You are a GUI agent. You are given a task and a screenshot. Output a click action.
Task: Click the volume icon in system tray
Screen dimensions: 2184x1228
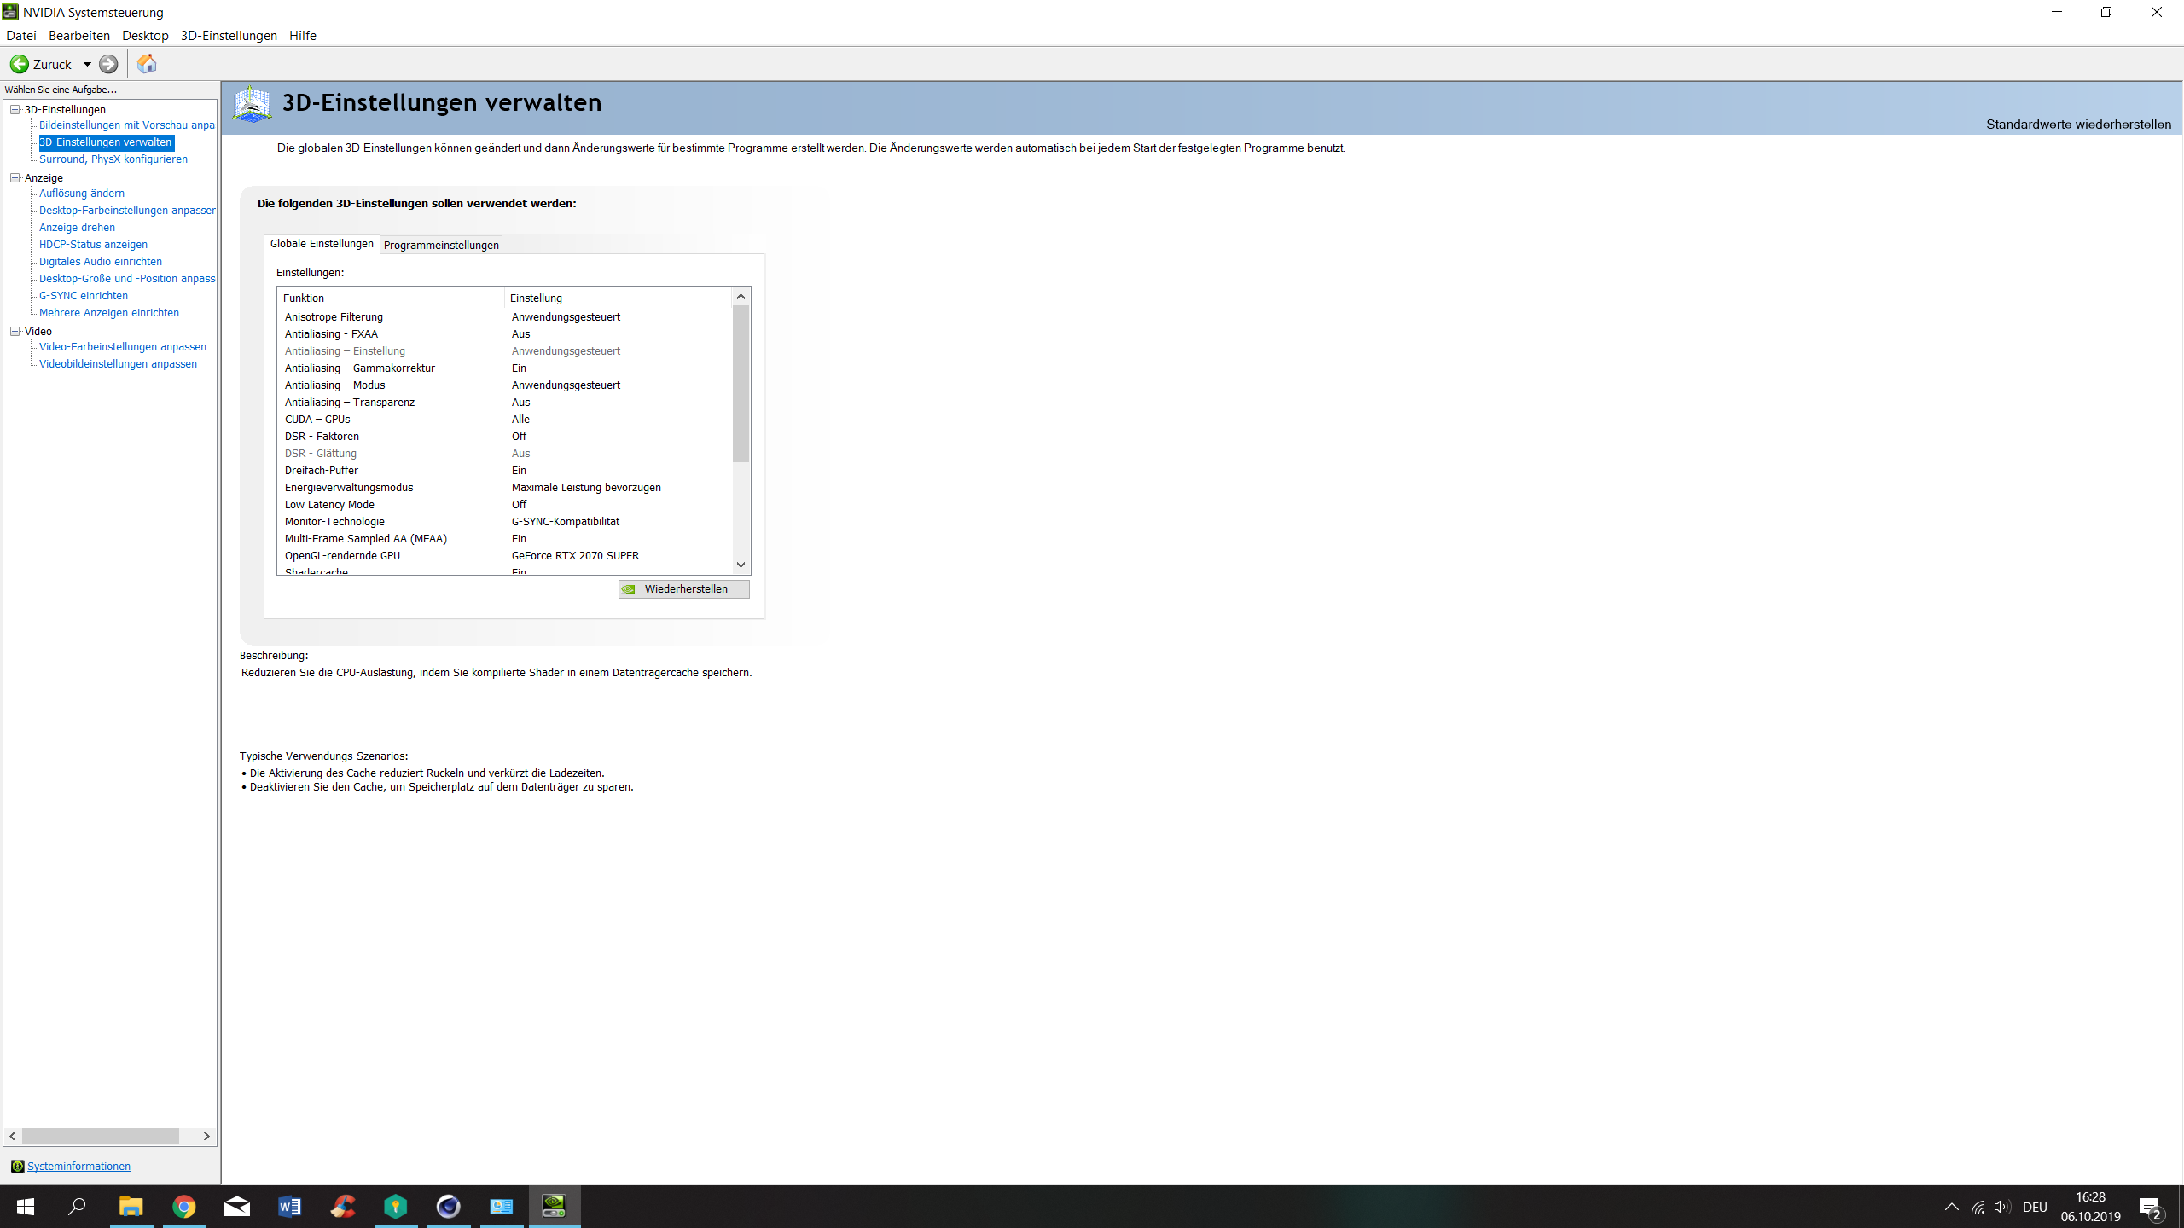coord(2001,1207)
